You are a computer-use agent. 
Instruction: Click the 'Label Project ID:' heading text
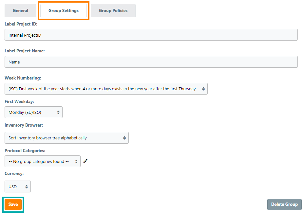[21, 24]
